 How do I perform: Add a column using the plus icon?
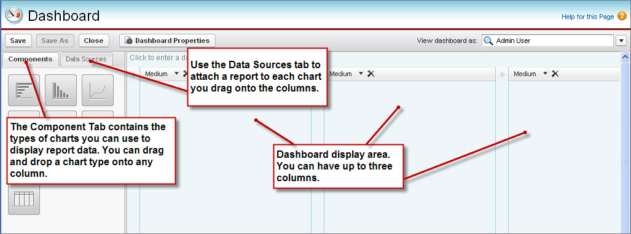pos(502,74)
